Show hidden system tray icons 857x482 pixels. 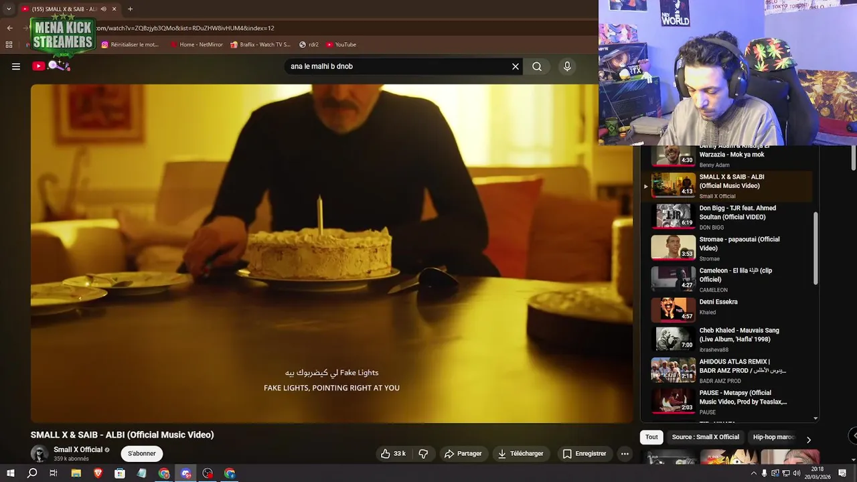(x=753, y=473)
